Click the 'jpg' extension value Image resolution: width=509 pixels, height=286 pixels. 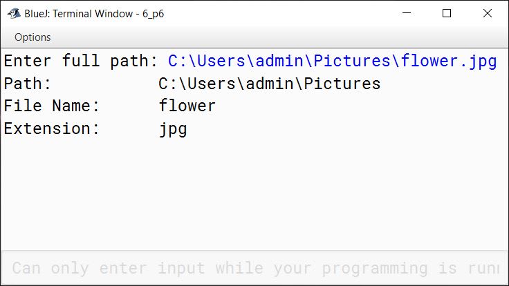coord(173,130)
